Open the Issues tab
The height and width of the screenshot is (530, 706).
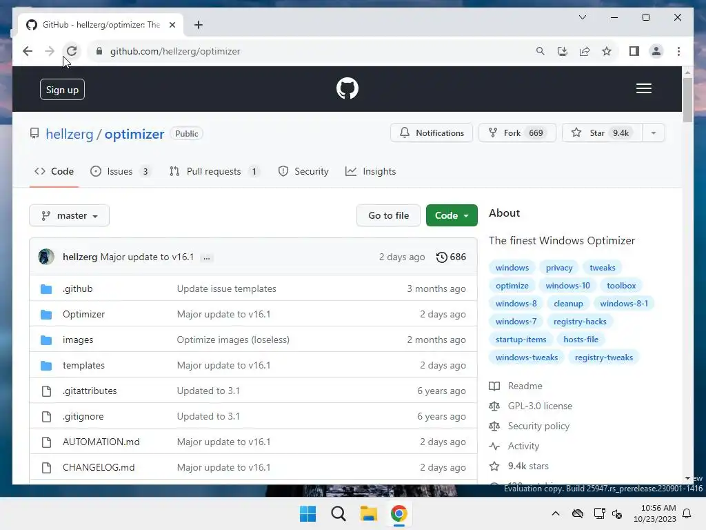tap(121, 171)
